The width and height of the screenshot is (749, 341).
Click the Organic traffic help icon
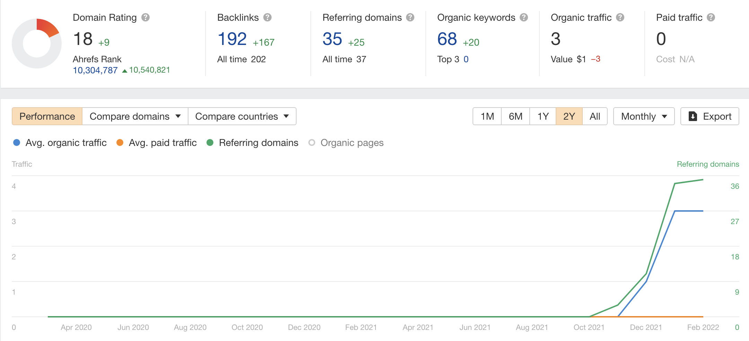[x=620, y=17]
